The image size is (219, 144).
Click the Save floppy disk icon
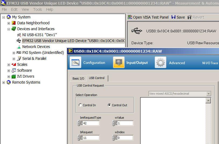pyautogui.click(x=173, y=17)
